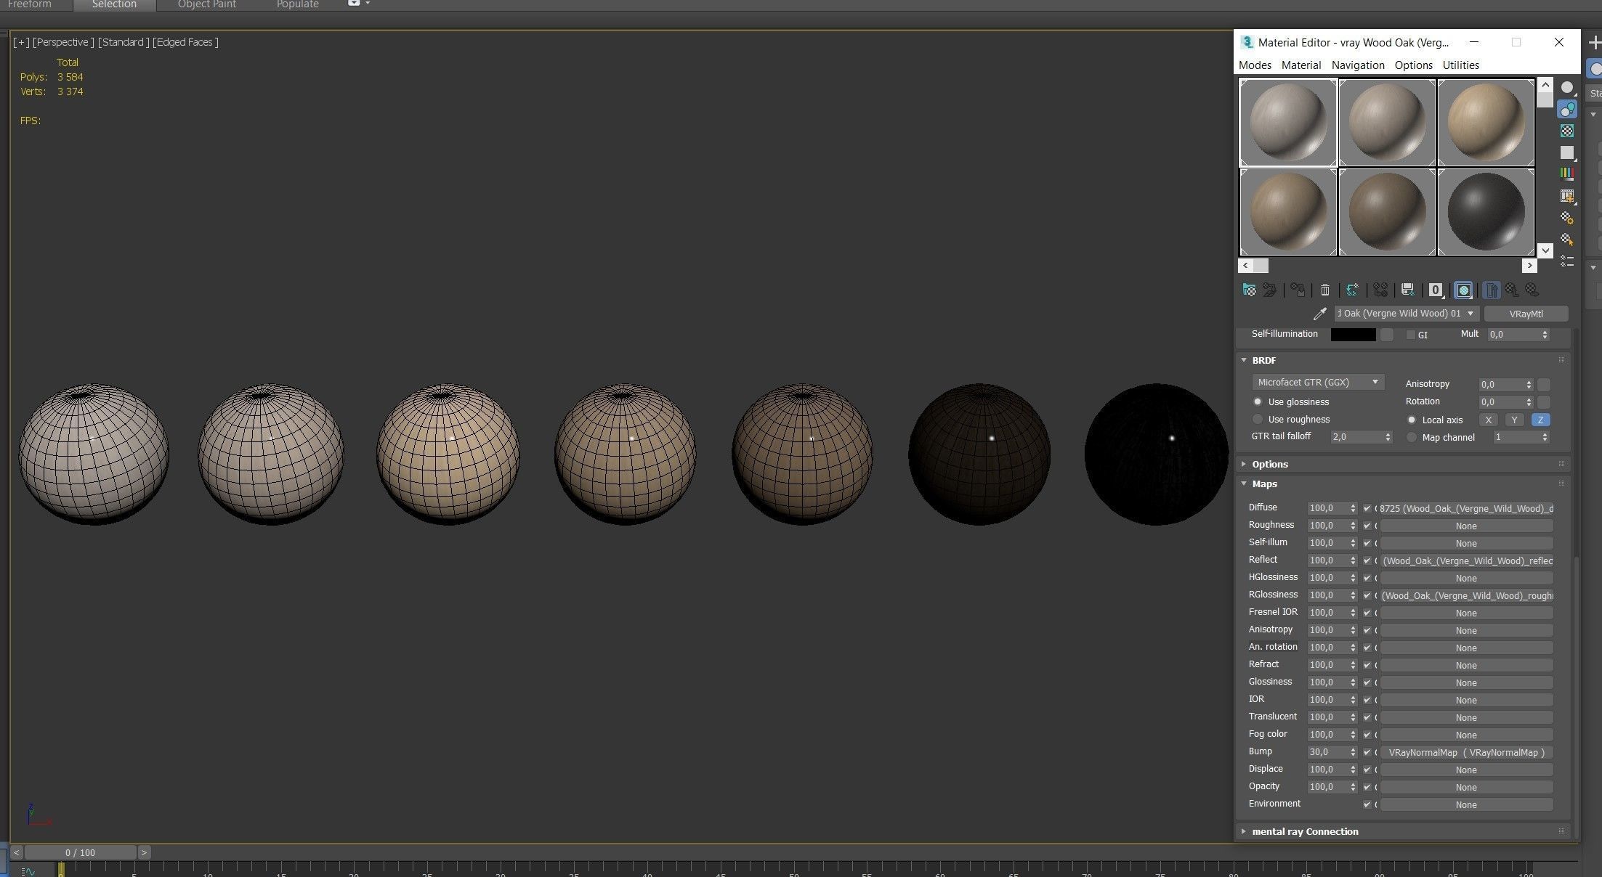Viewport: 1602px width, 877px height.
Task: Enable the GI checkbox for self-illumination
Action: click(1410, 335)
